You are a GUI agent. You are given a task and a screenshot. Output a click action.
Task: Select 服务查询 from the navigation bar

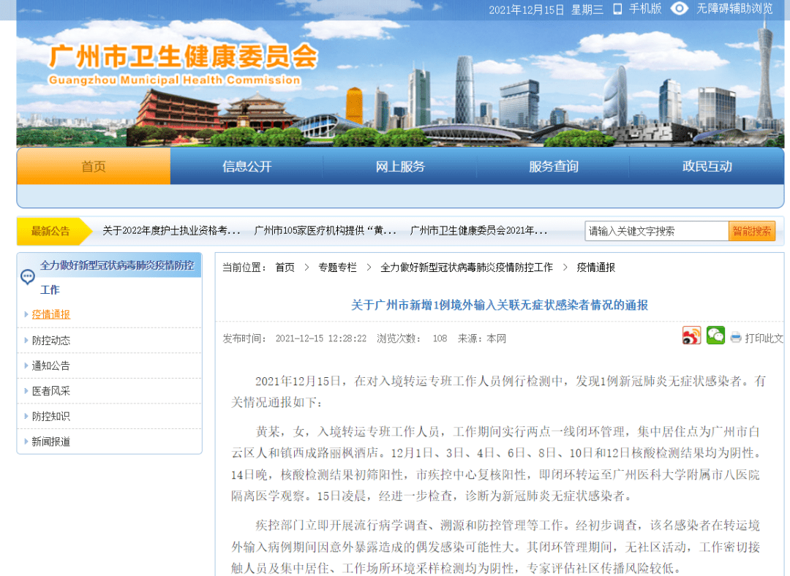coord(553,167)
